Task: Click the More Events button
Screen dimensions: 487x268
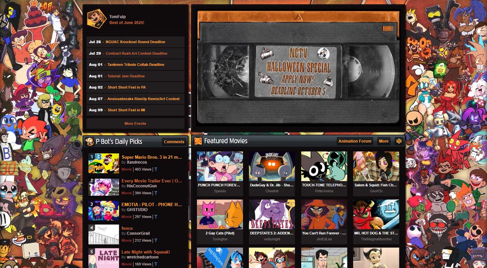Action: coord(136,123)
